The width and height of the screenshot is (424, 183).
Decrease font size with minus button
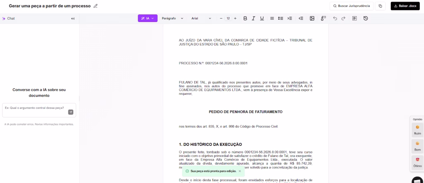[x=221, y=18]
